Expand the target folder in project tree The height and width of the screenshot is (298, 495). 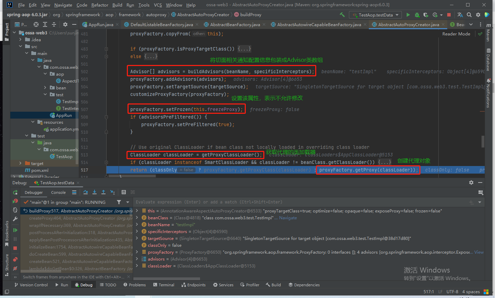[x=21, y=163]
